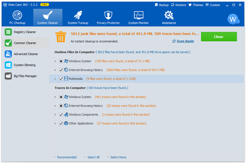Click the Select None link
The image size is (246, 163).
pos(118,157)
